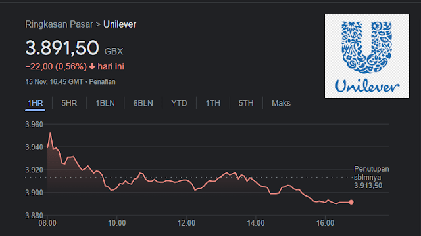Click the 16.00 time axis label

pos(325,223)
